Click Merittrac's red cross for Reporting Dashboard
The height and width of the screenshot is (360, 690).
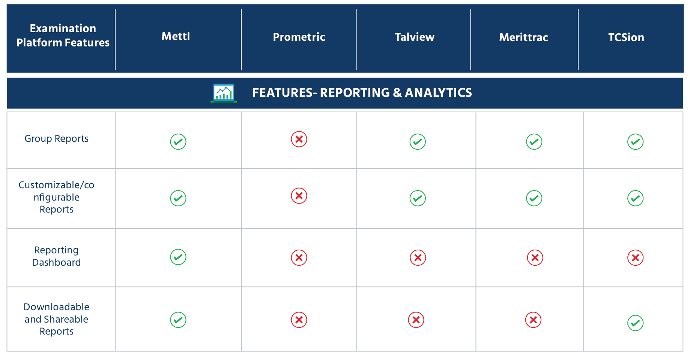click(x=535, y=258)
